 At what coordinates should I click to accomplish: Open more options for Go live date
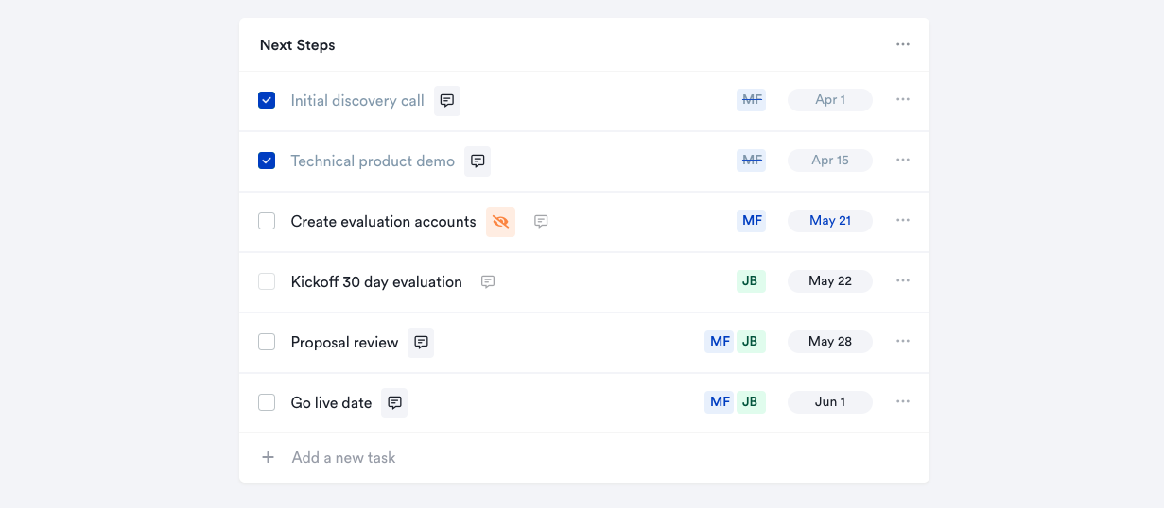coord(903,401)
